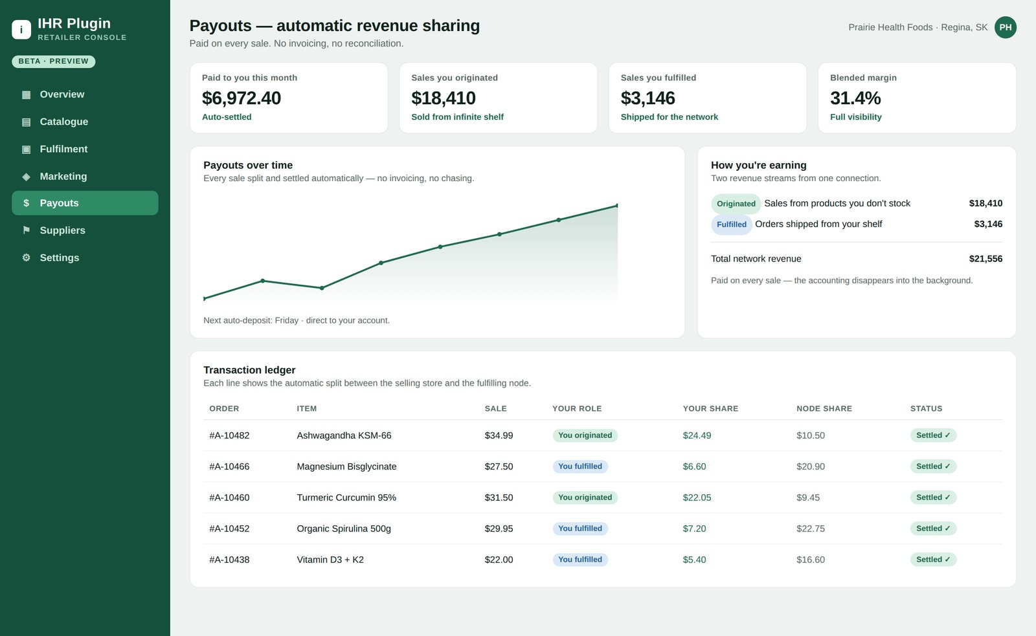The width and height of the screenshot is (1036, 636).
Task: Click the Overview sidebar icon
Action: tap(27, 94)
